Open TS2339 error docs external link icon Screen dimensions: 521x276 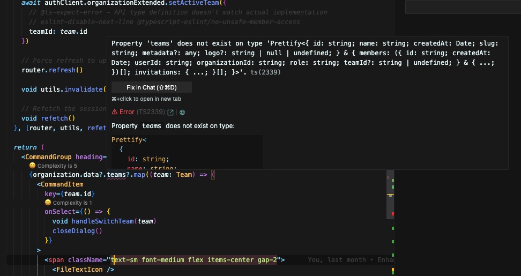170,112
